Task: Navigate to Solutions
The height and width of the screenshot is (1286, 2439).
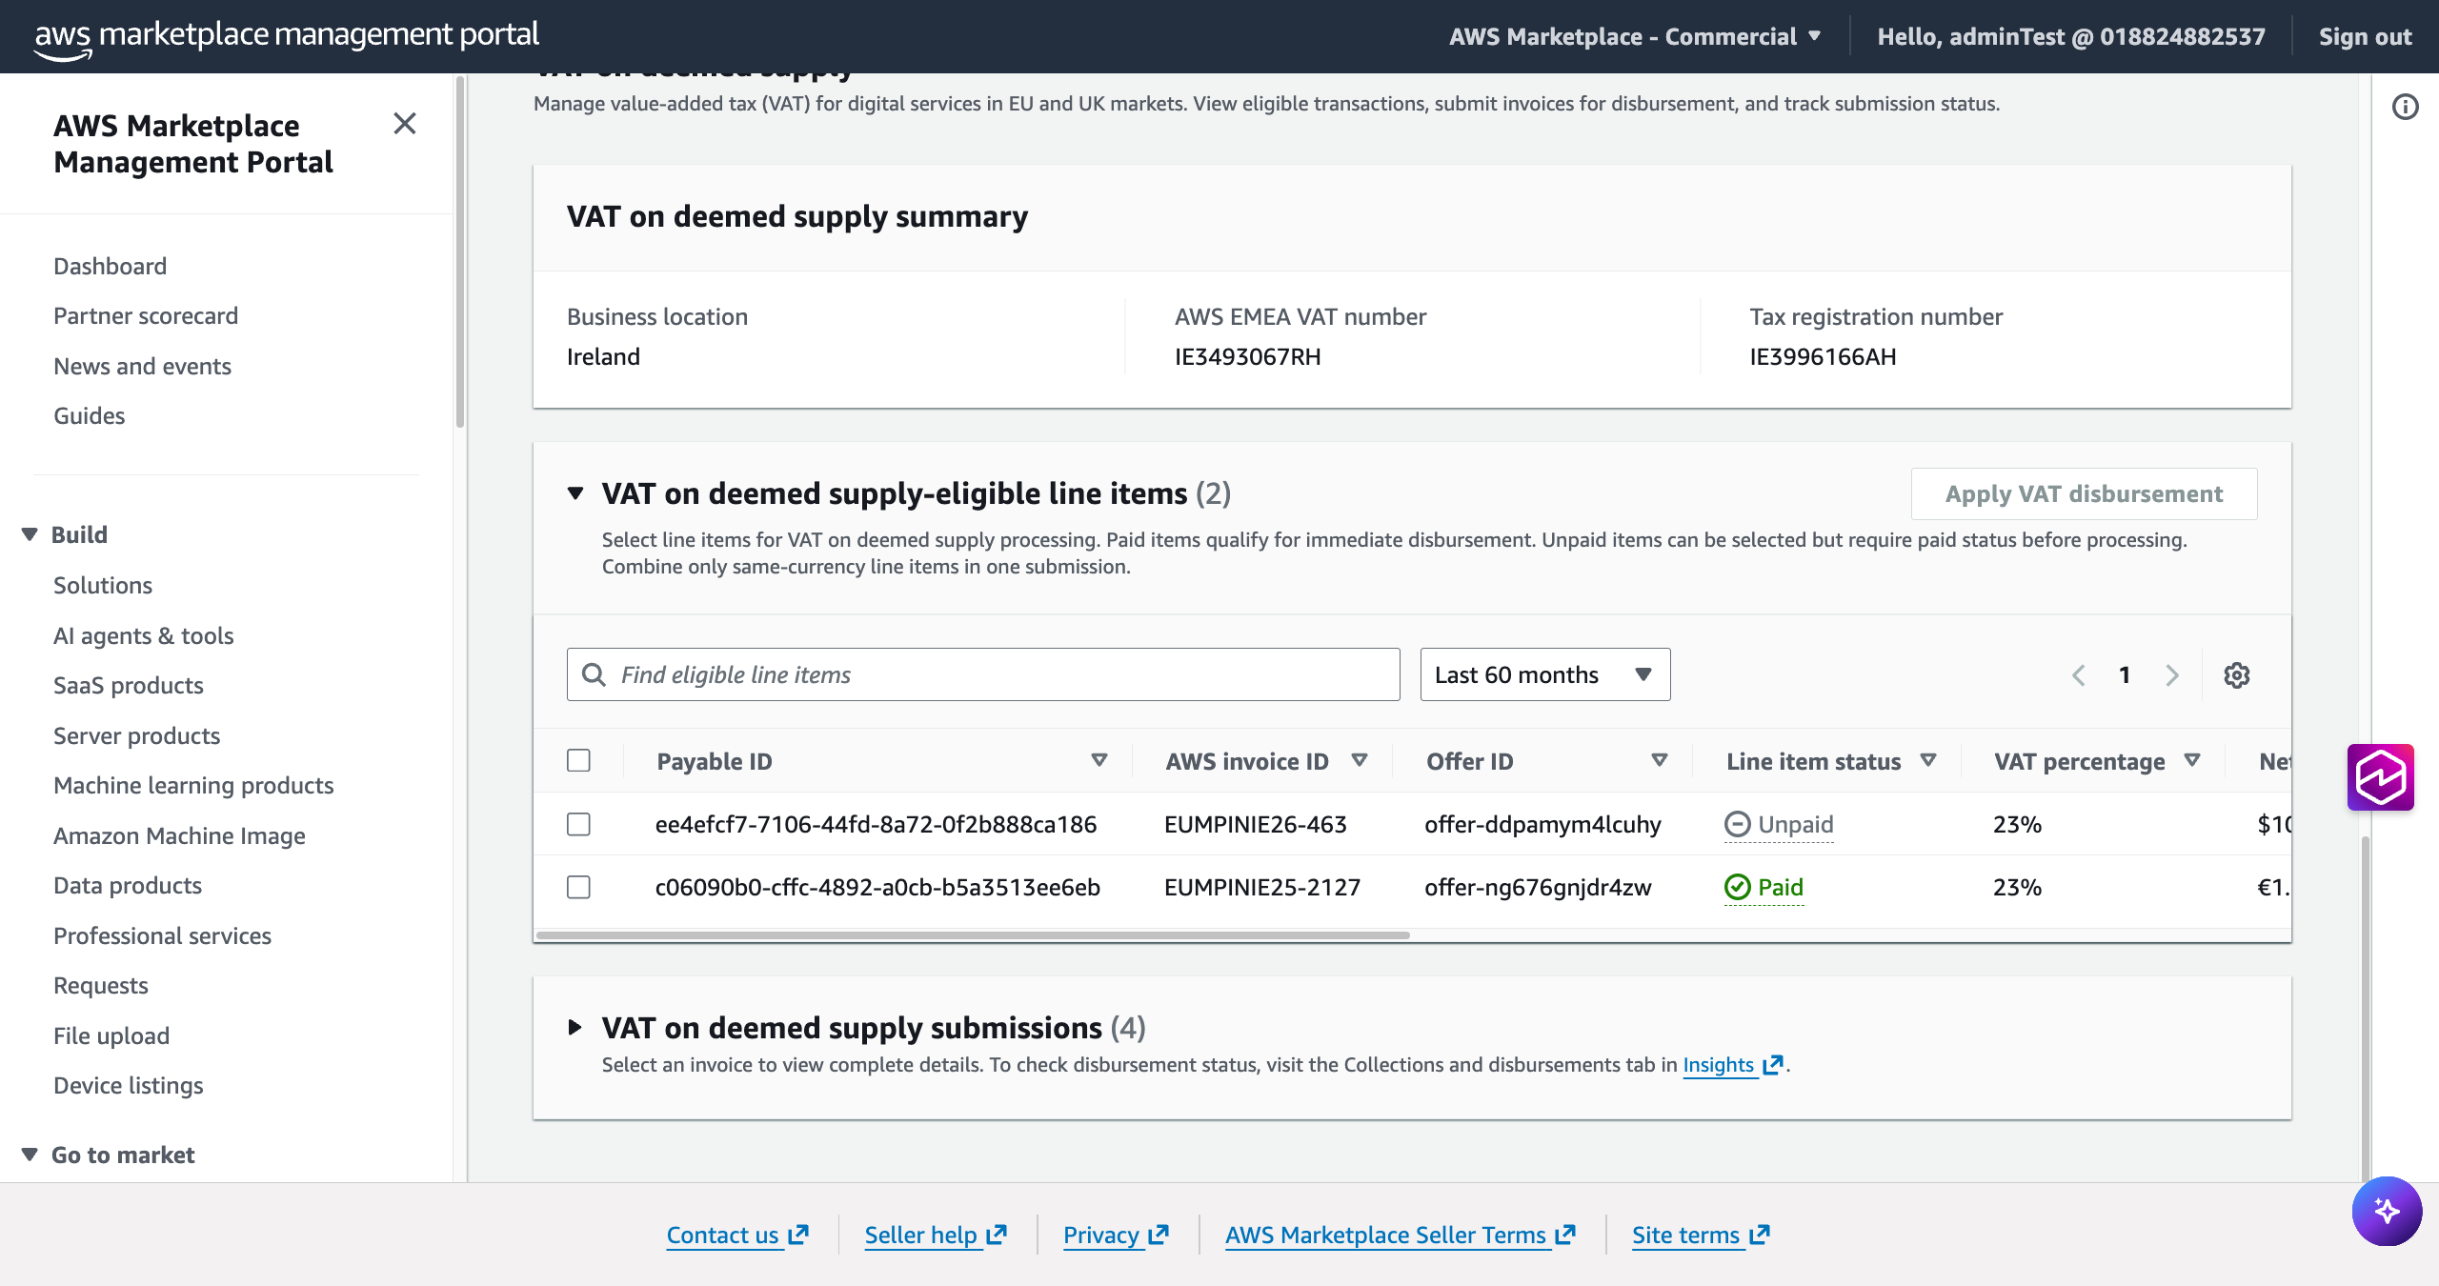Action: tap(103, 585)
